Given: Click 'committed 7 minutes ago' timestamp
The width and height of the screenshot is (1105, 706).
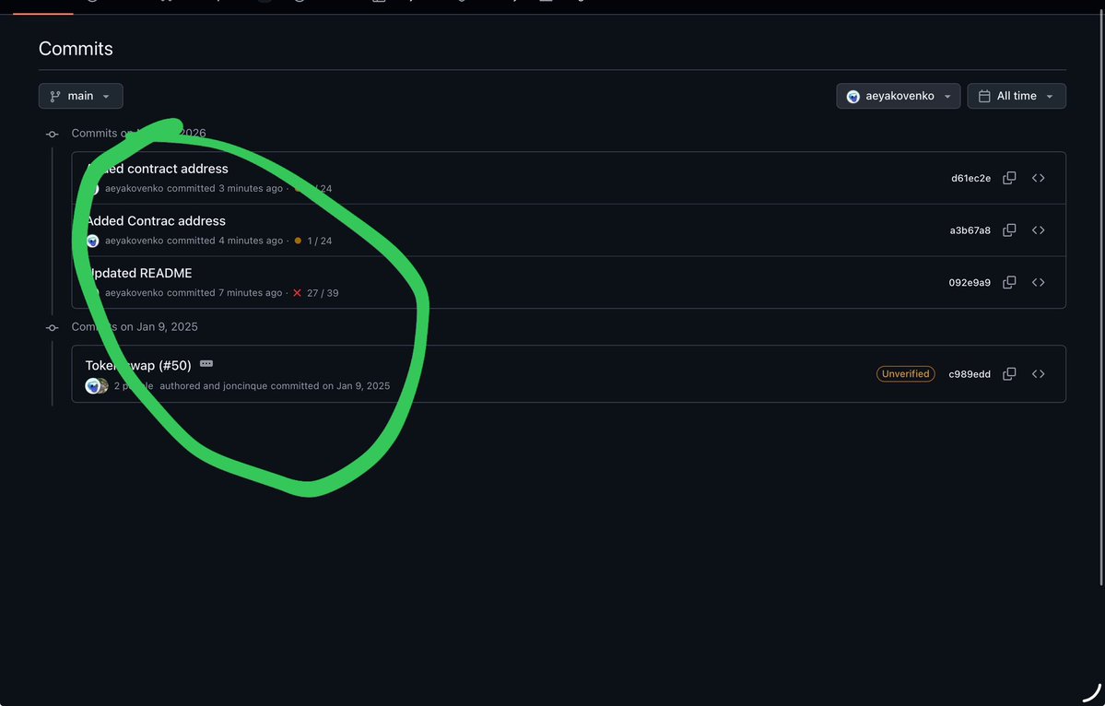Looking at the screenshot, I should tap(225, 292).
